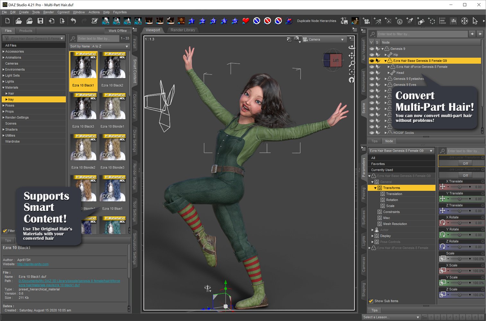Screen dimensions: 486x321
Task: Click blue star number 1 favorite icon
Action: click(192, 21)
